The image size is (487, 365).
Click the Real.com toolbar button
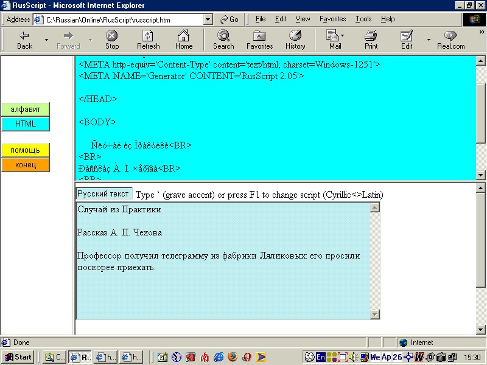(x=450, y=40)
